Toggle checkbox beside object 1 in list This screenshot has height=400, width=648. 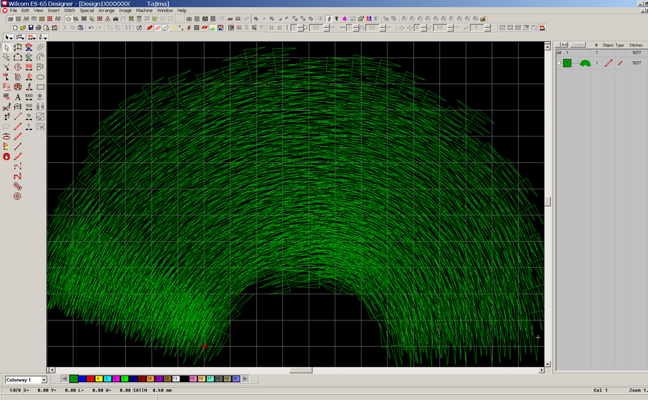click(x=559, y=63)
